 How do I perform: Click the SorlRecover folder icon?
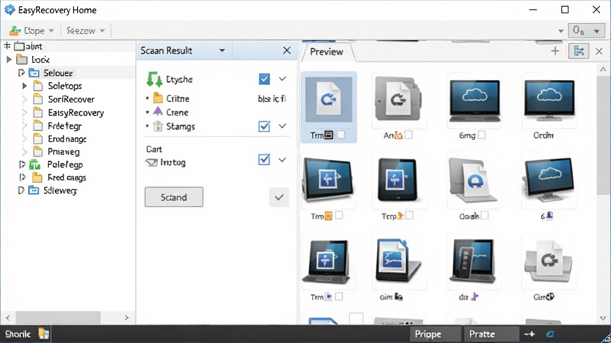coord(38,99)
